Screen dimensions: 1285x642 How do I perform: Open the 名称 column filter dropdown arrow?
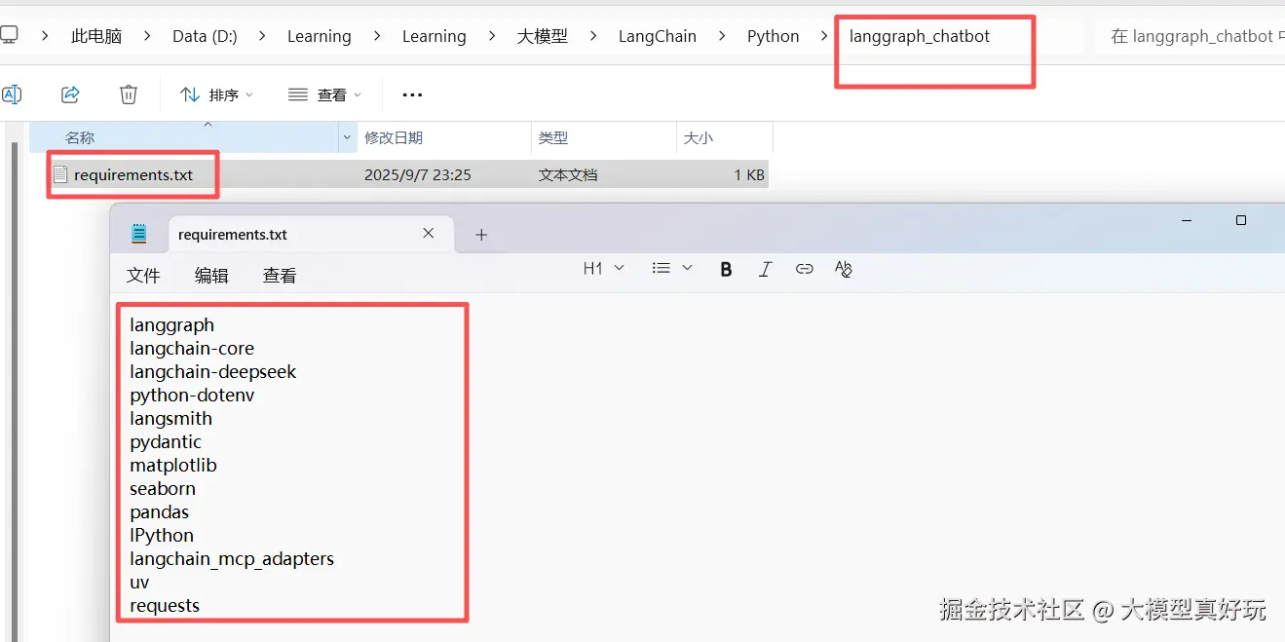(x=348, y=138)
